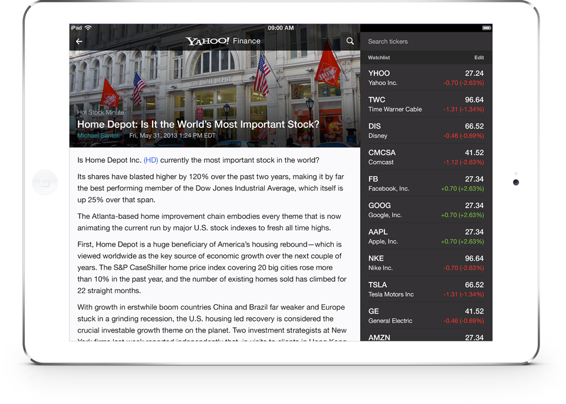
Task: Tap FB change +0.70 (+2.63%)
Action: point(462,189)
